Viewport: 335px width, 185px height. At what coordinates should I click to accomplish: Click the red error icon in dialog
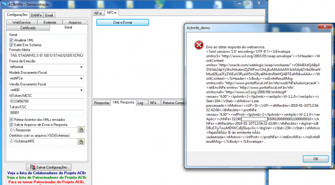click(199, 45)
